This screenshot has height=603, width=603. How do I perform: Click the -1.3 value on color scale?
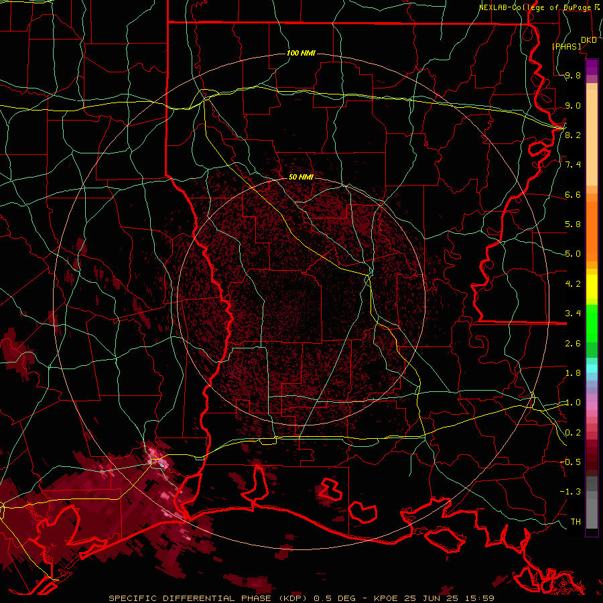coord(570,492)
